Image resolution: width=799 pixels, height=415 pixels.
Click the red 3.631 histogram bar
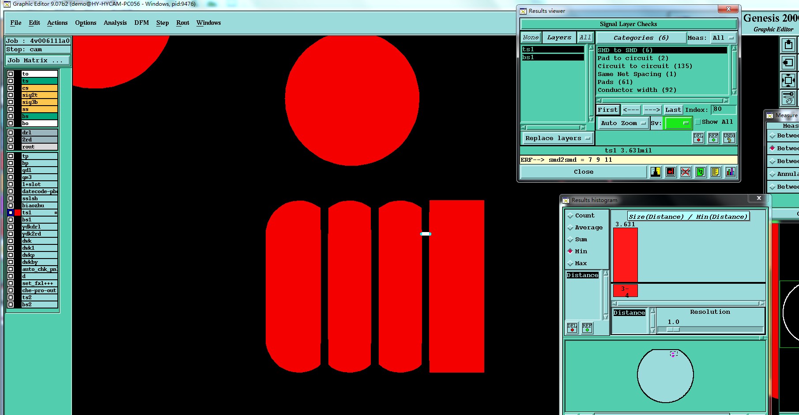click(626, 255)
